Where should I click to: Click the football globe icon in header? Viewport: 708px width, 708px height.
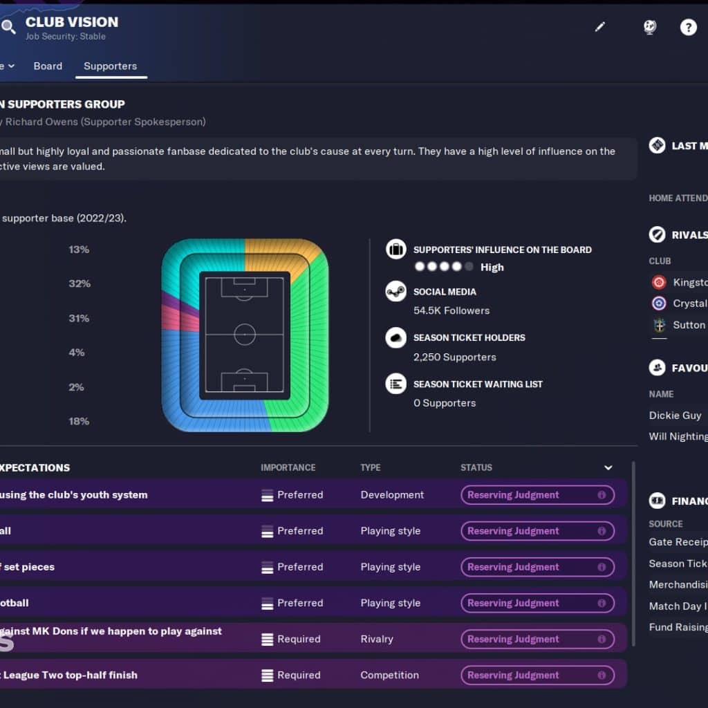coord(649,27)
